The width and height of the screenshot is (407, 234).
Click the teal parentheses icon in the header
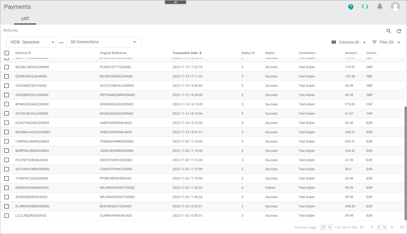pos(365,7)
